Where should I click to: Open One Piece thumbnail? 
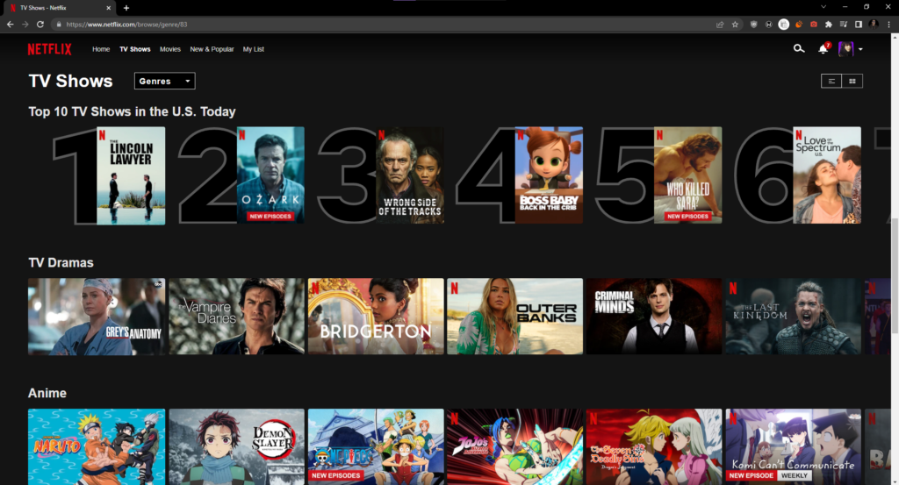point(376,446)
